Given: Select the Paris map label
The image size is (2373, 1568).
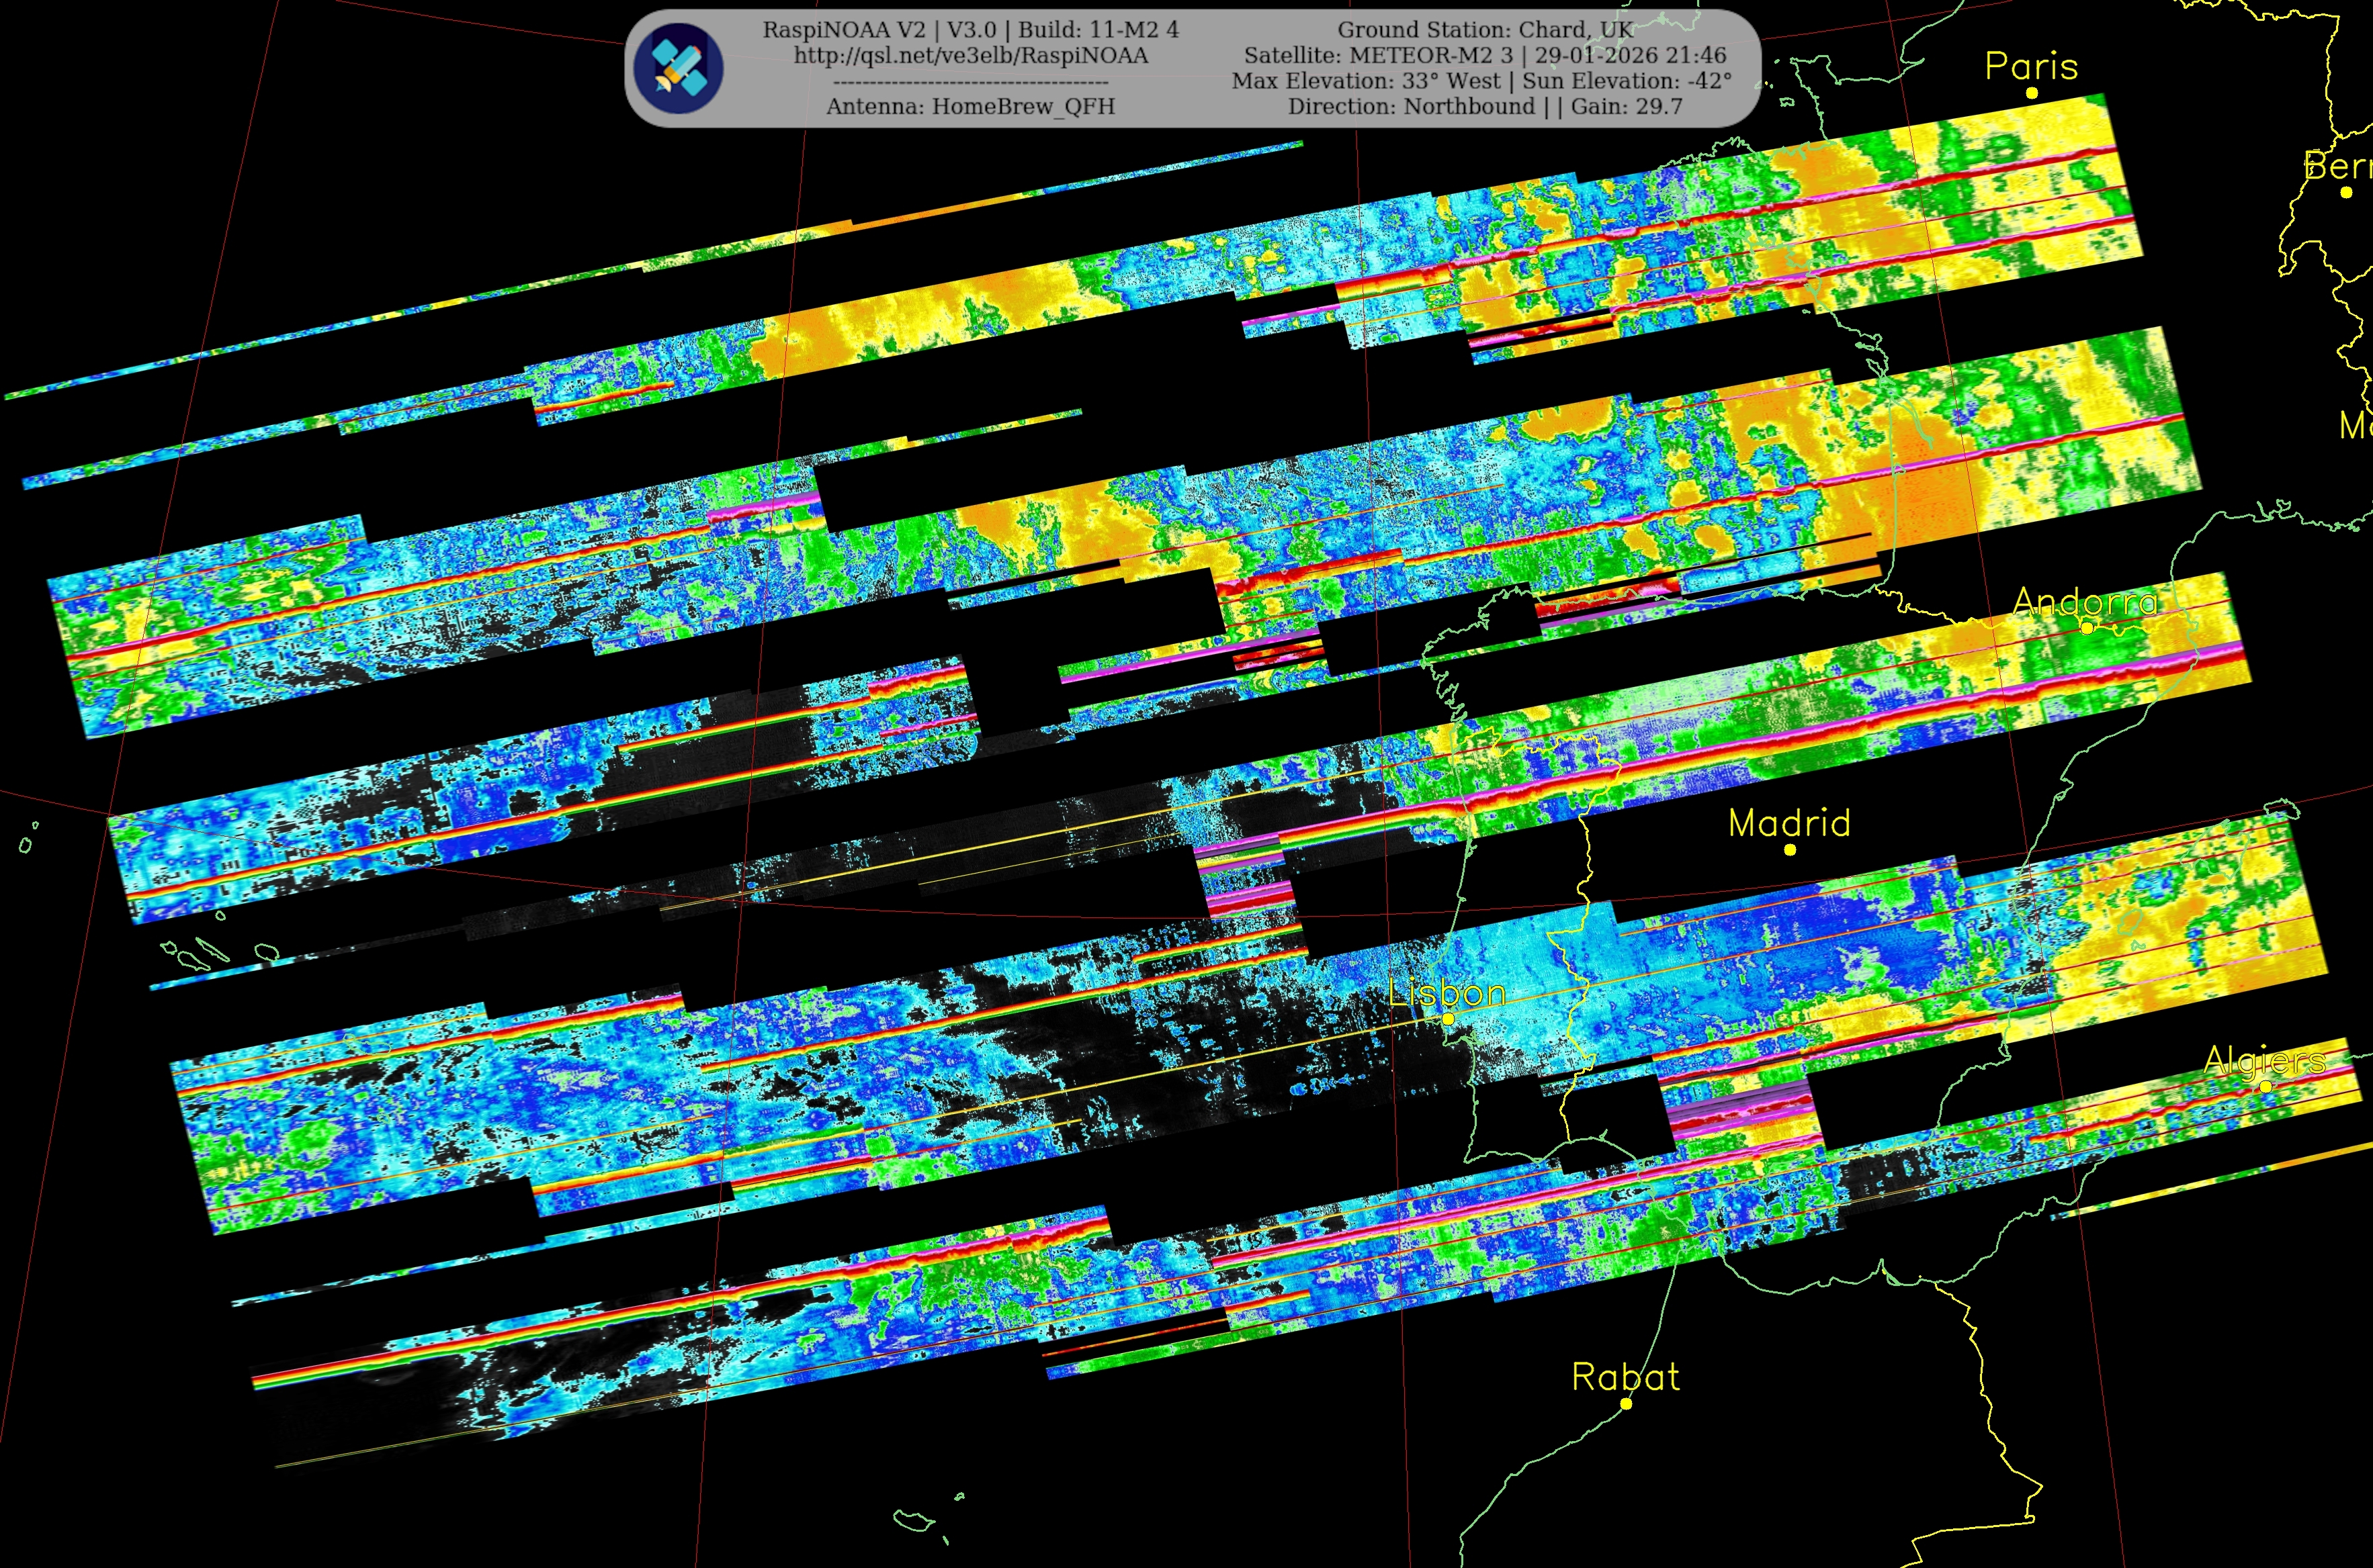Looking at the screenshot, I should [2031, 66].
